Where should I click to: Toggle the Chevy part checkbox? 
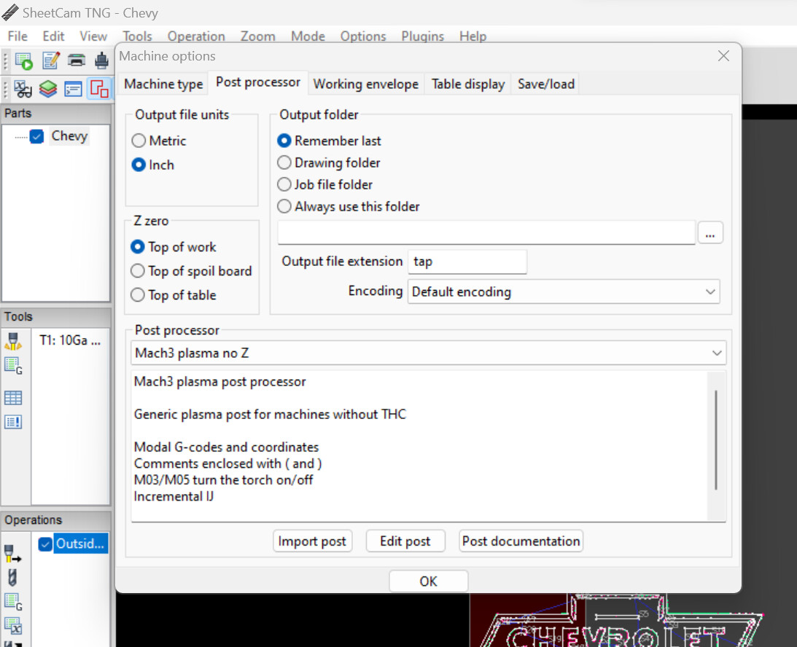(x=37, y=136)
